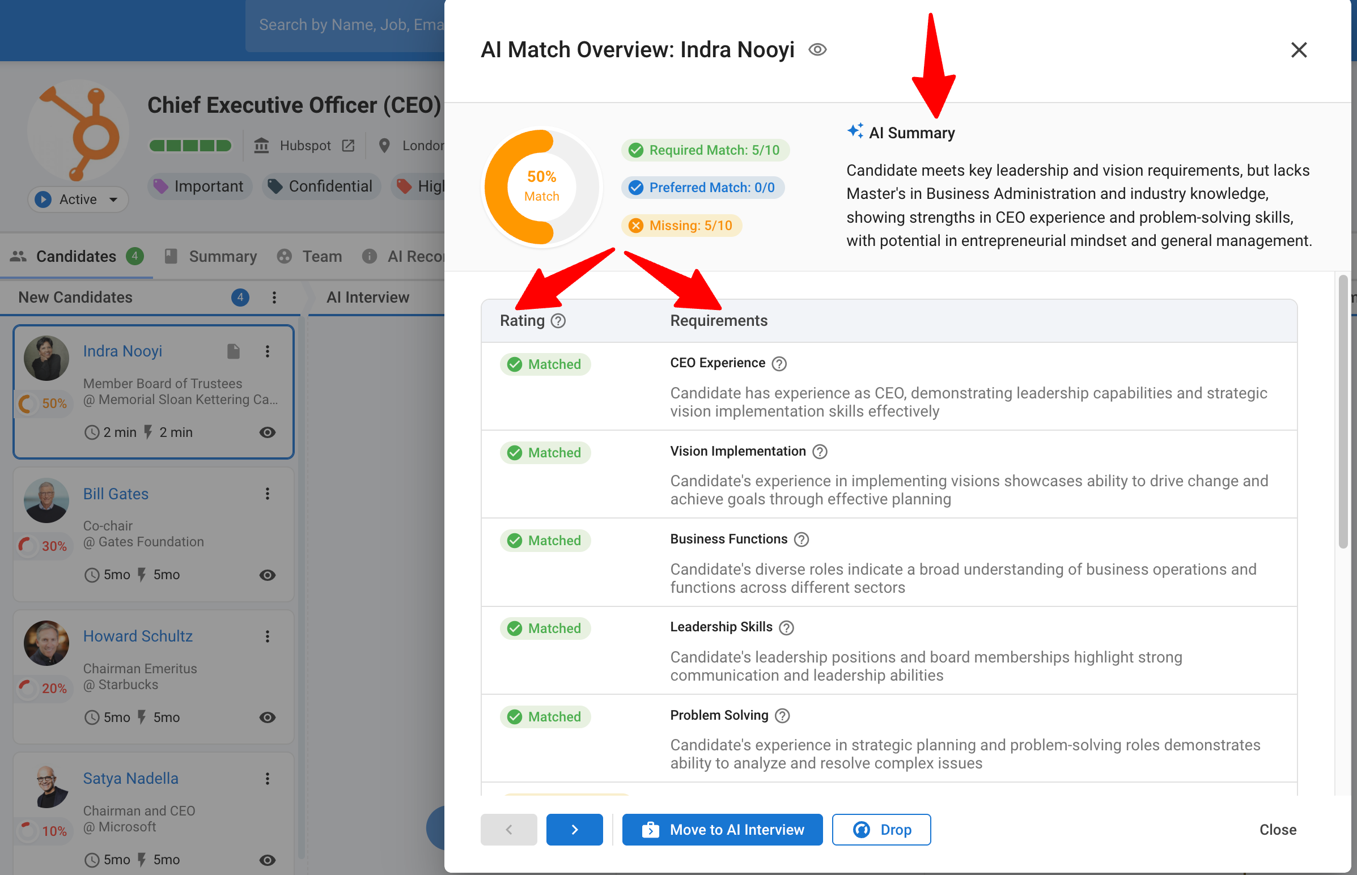This screenshot has height=875, width=1357.
Task: Go to next candidate with blue arrow
Action: click(574, 830)
